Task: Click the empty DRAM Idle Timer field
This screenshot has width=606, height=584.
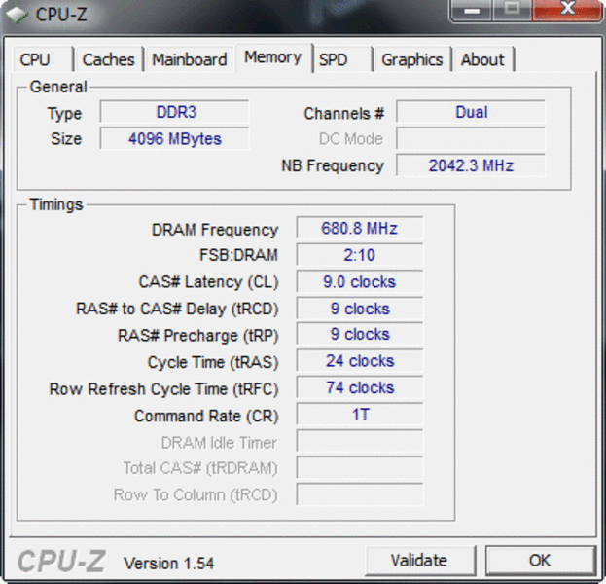Action: click(x=360, y=441)
